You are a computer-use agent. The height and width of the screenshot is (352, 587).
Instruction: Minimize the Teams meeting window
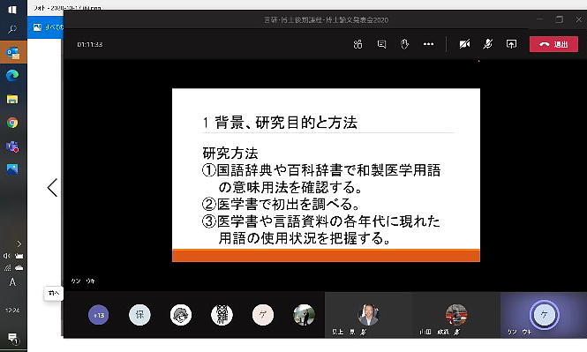[x=540, y=19]
